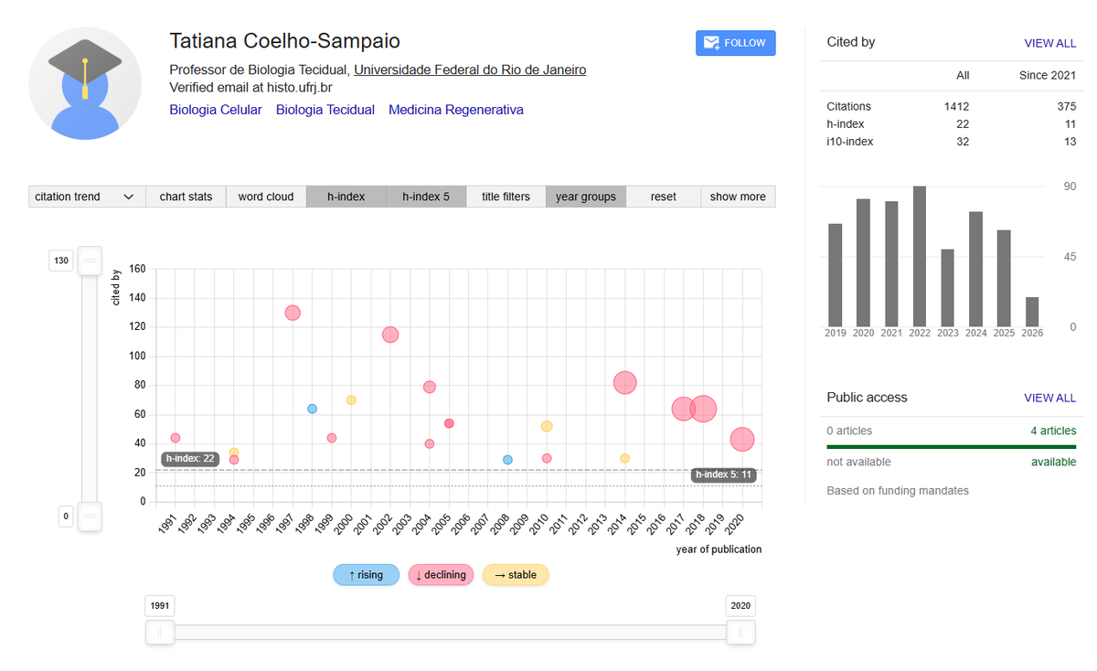Screen dimensions: 1097x671
Task: Click the envelope icon in Follow button
Action: (710, 43)
